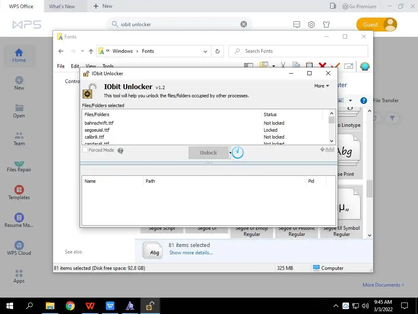Image resolution: width=418 pixels, height=314 pixels.
Task: Clear the iobit unlocker search text
Action: 244,24
